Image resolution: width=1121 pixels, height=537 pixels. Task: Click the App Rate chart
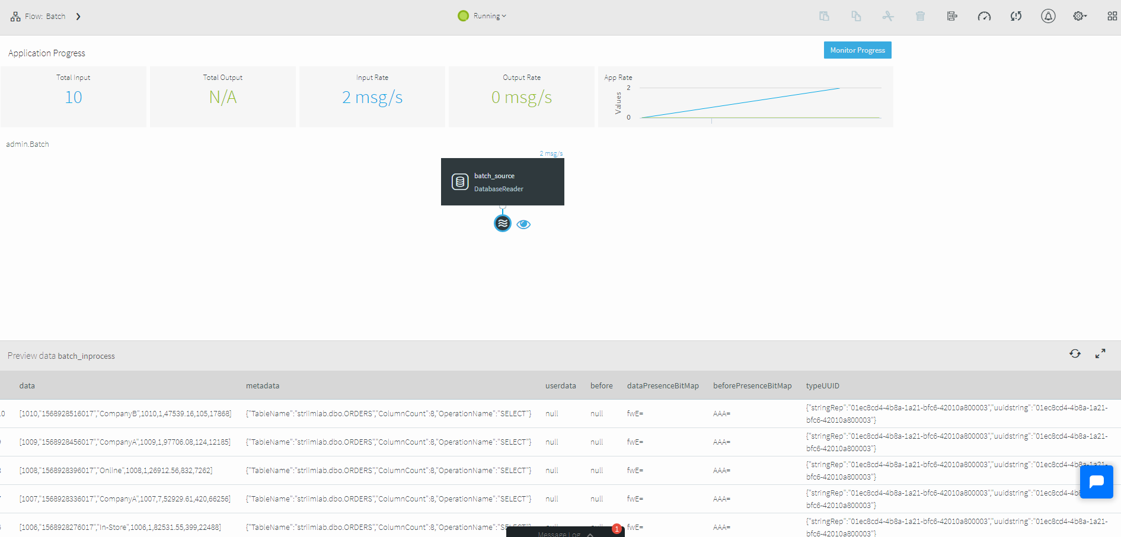click(x=746, y=97)
